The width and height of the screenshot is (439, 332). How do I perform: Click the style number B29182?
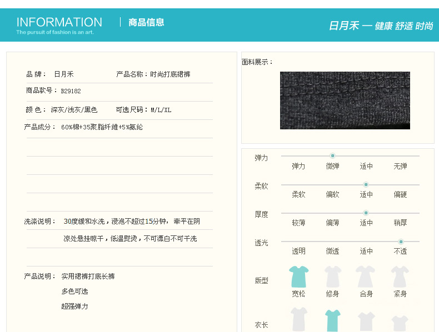coord(71,91)
